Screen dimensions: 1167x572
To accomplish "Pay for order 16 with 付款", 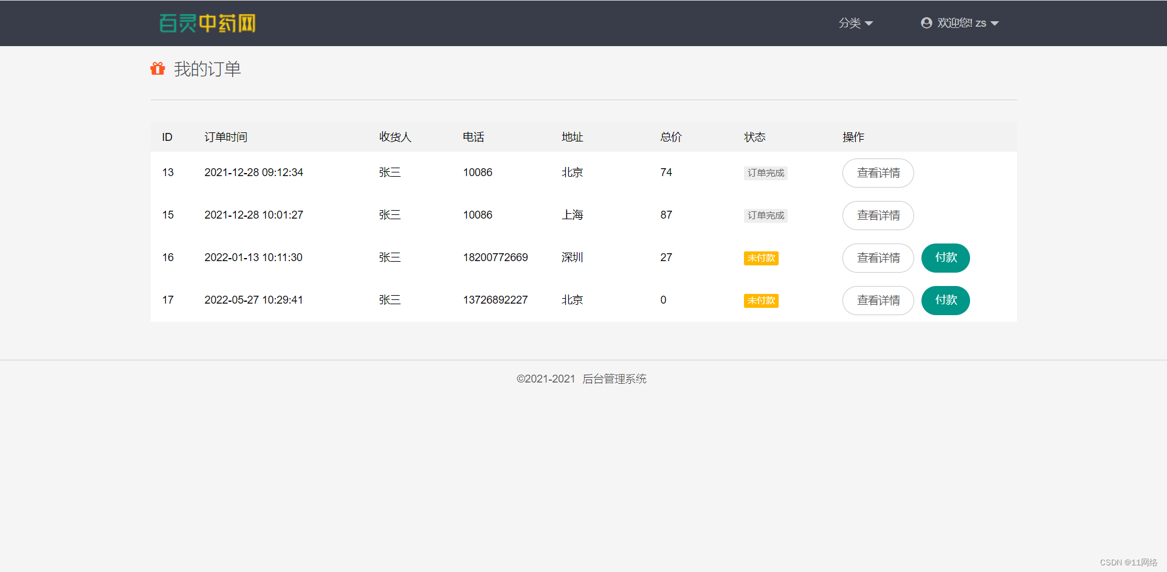I will tap(946, 258).
